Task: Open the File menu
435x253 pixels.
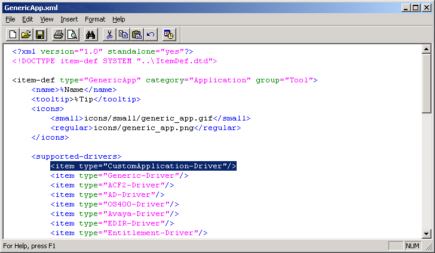Action: 10,19
